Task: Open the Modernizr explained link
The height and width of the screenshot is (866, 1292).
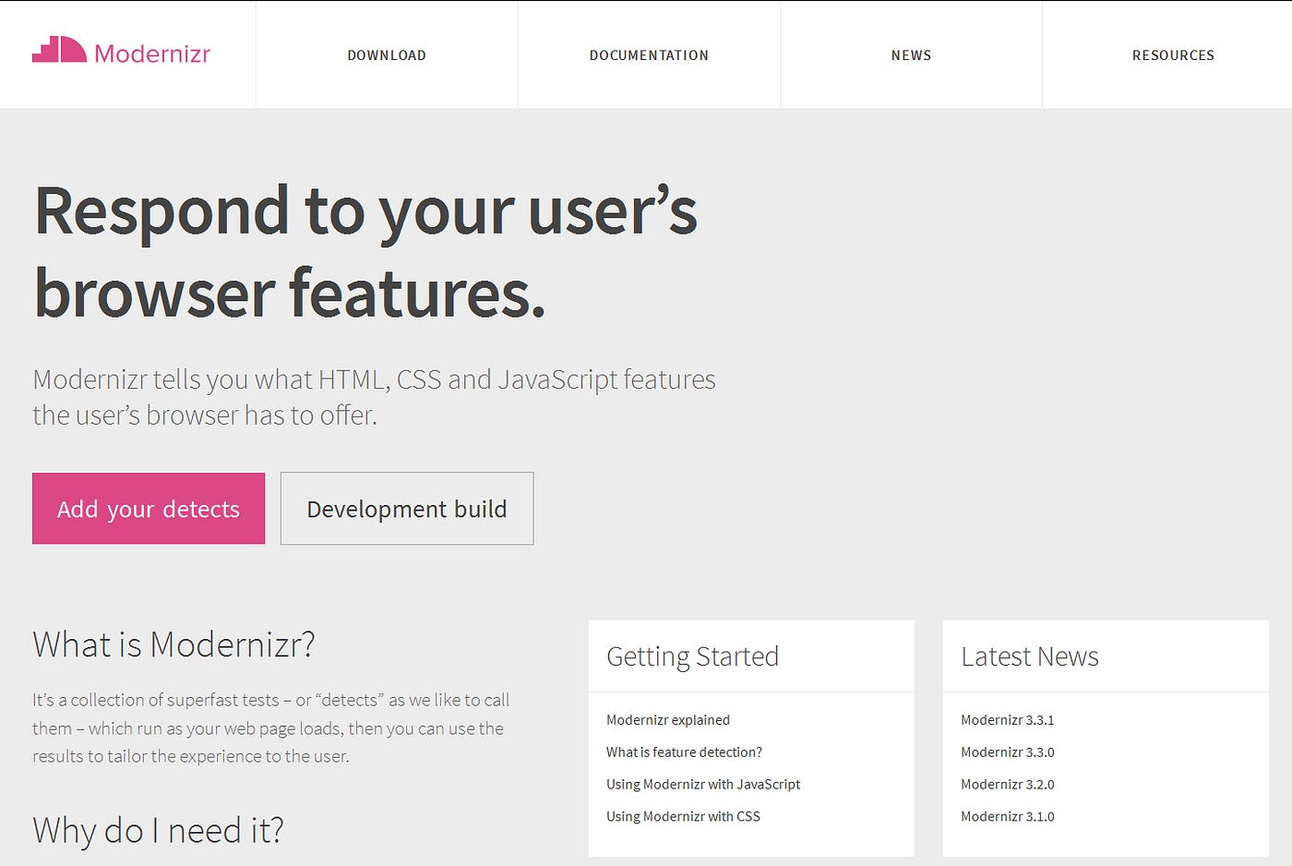Action: 668,720
